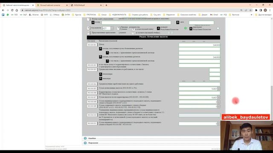
Task: Select resident of Kazakhstan radio button
Action: click(x=186, y=28)
